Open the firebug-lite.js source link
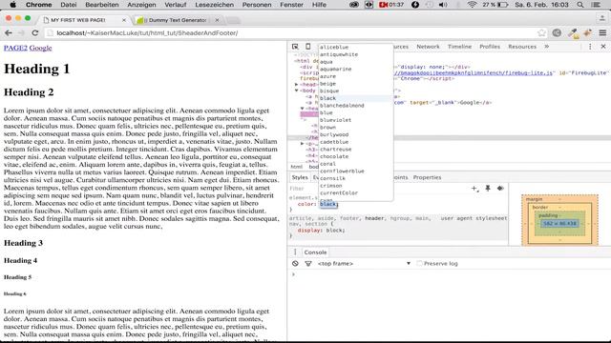The width and height of the screenshot is (611, 343). pos(474,72)
